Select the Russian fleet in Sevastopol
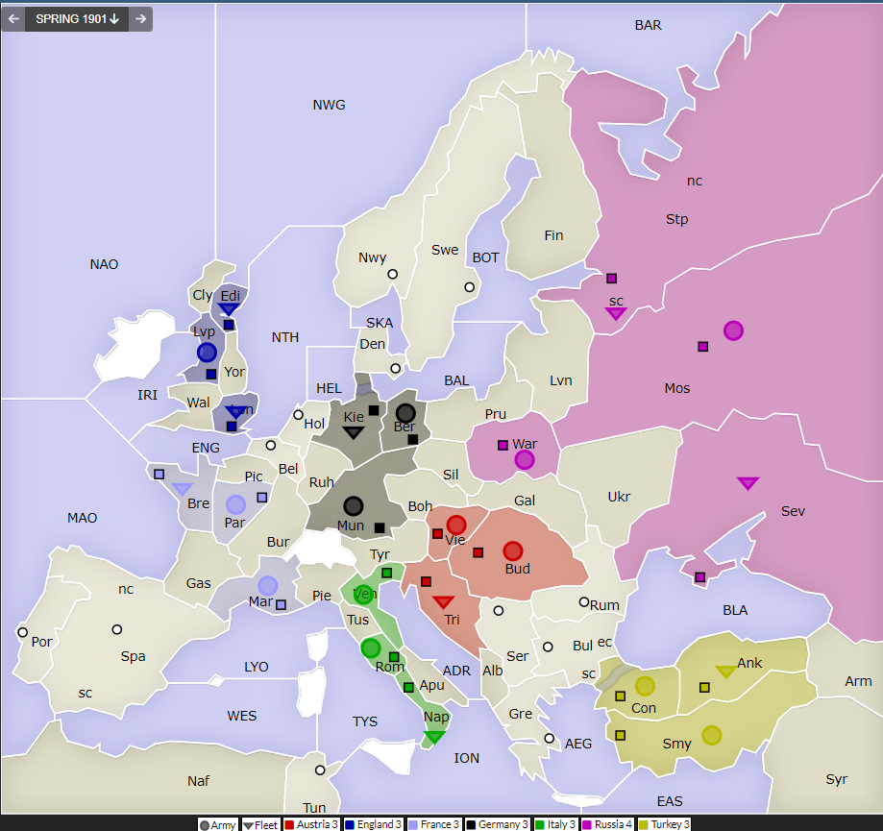Screen dimensions: 883x831 pos(748,483)
